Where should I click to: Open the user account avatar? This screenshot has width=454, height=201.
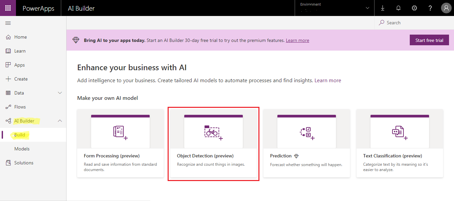click(446, 8)
